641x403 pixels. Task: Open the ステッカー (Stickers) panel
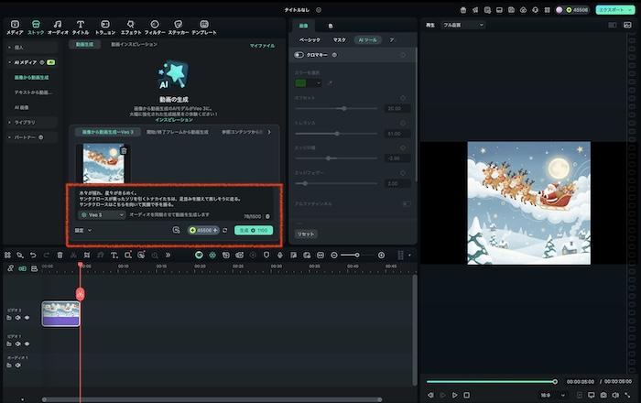(180, 26)
